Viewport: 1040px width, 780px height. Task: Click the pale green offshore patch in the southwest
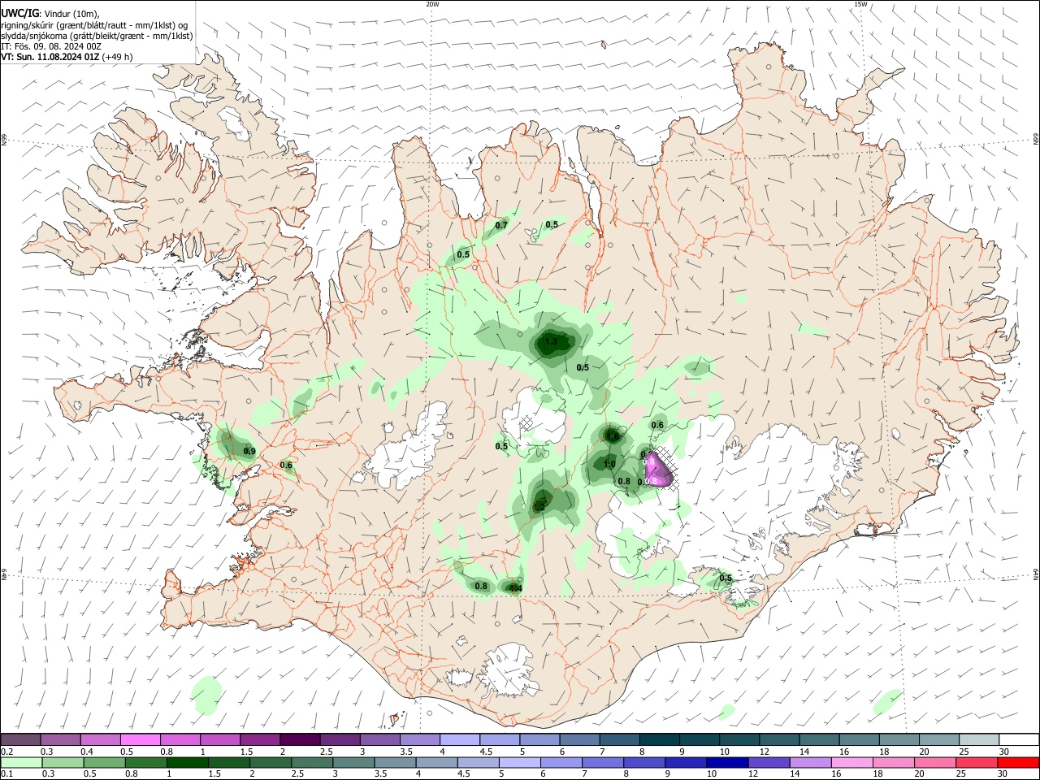[x=206, y=695]
